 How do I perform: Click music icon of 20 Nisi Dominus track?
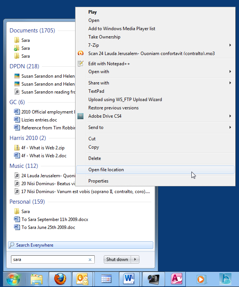17,183
